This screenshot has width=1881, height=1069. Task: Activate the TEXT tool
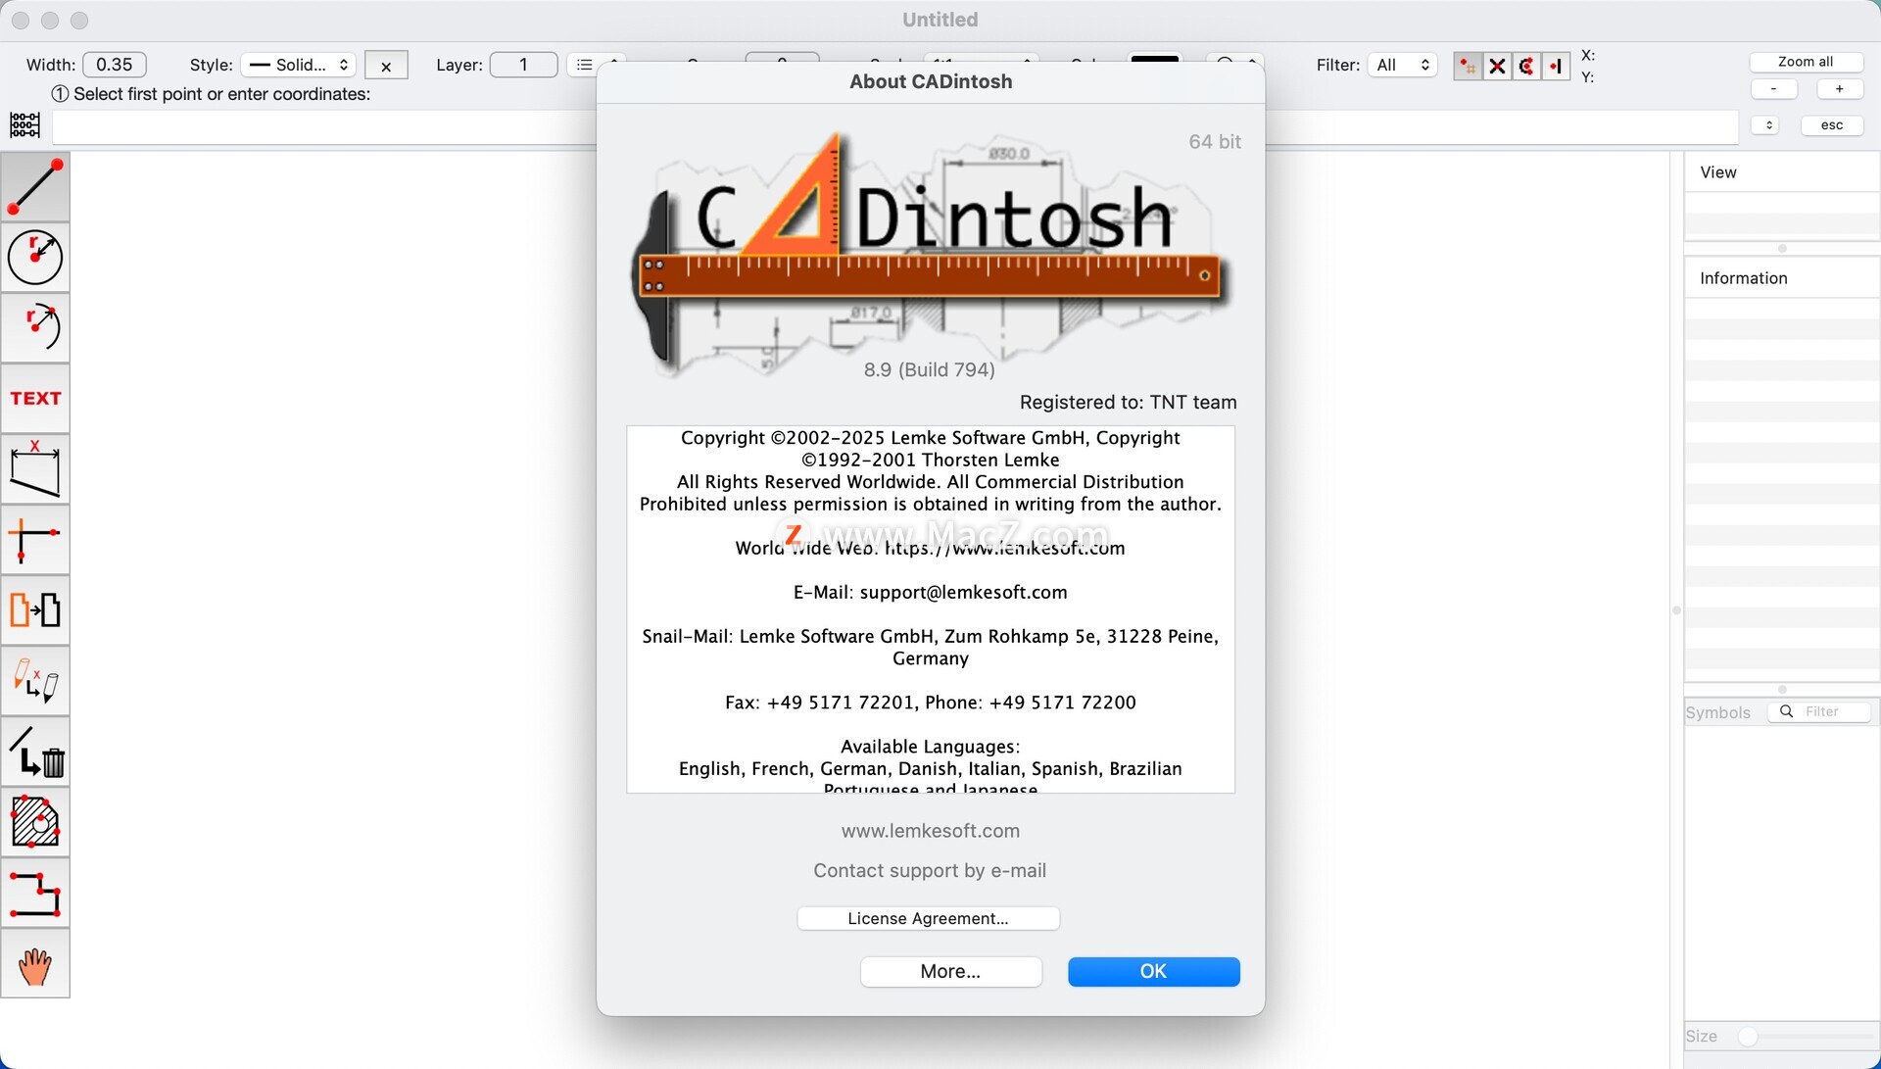[35, 399]
